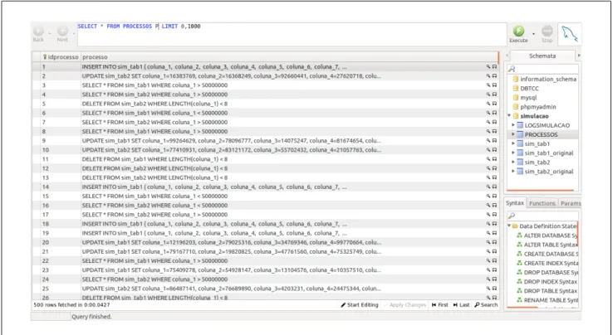Click the magnifier icon in row 14
Image resolution: width=613 pixels, height=335 pixels.
(488, 187)
